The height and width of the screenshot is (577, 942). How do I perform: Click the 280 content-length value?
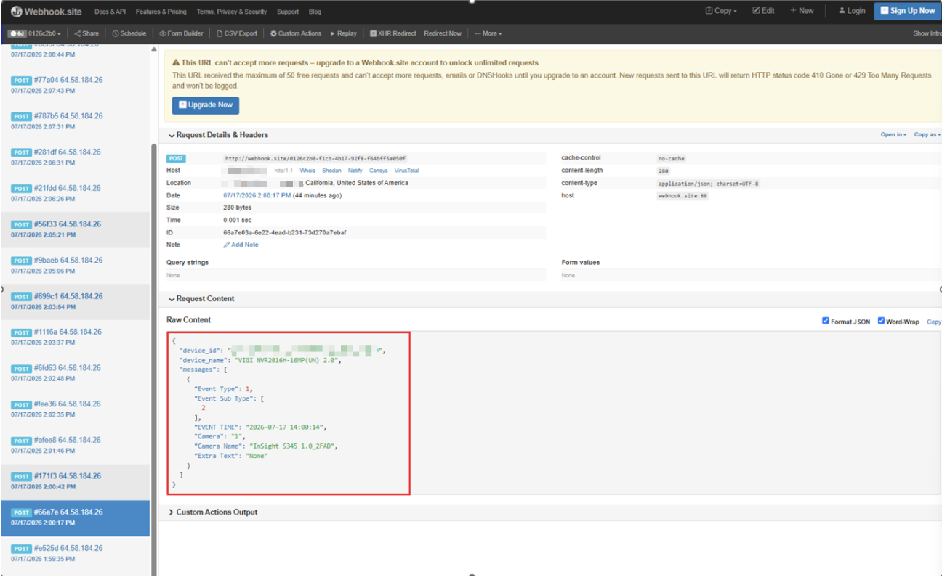click(x=663, y=171)
